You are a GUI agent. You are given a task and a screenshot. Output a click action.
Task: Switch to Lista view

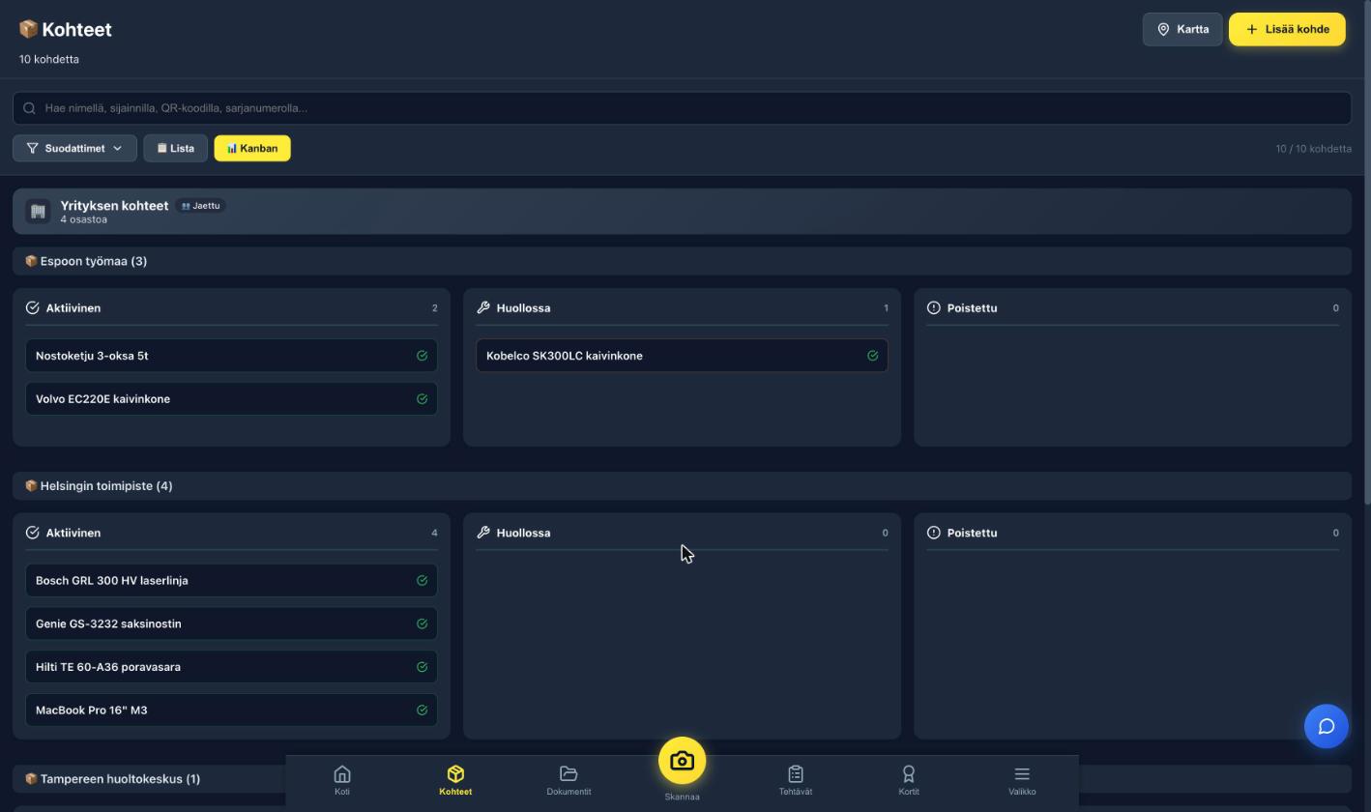[x=175, y=148]
